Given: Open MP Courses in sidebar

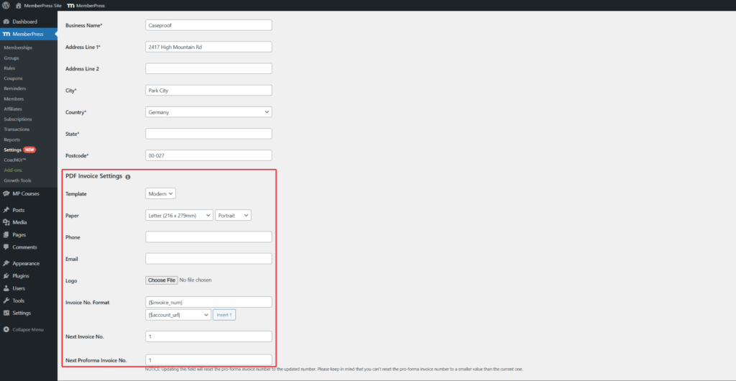Looking at the screenshot, I should tap(25, 193).
